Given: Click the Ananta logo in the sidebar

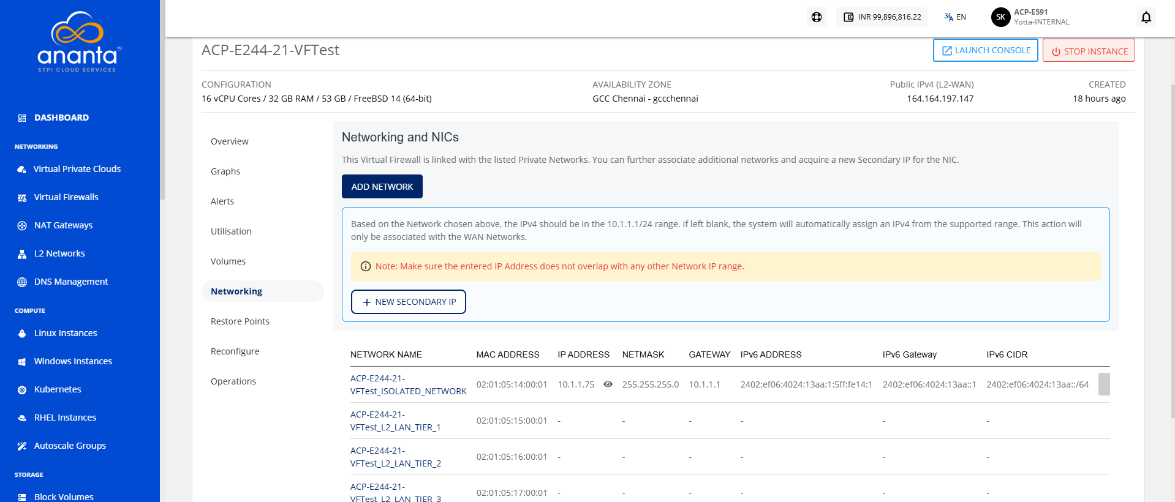Looking at the screenshot, I should (80, 42).
